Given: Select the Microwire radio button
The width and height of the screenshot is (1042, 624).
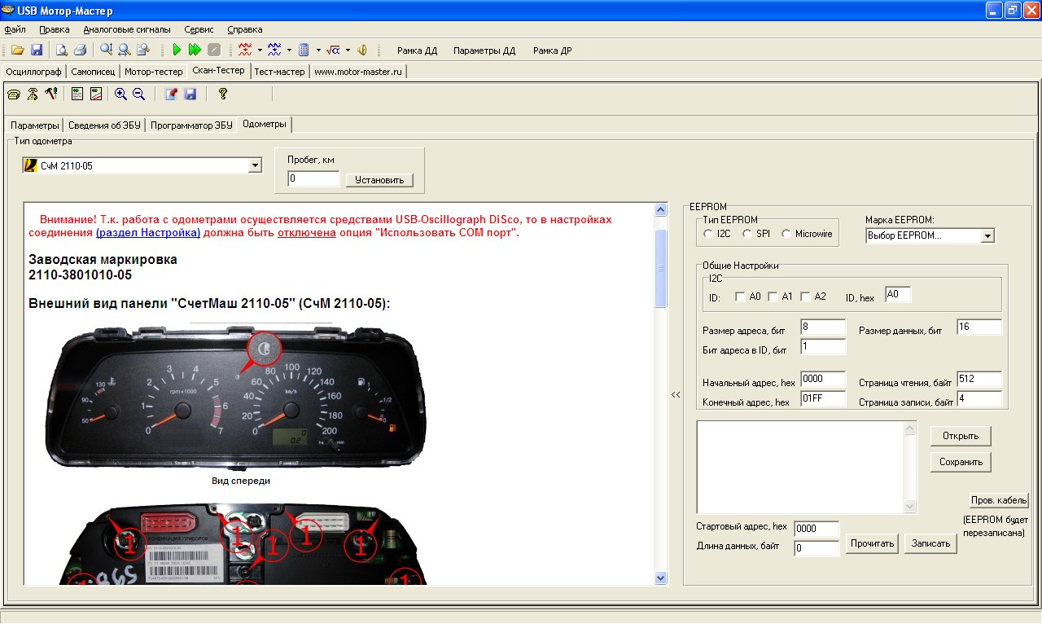Looking at the screenshot, I should (786, 234).
